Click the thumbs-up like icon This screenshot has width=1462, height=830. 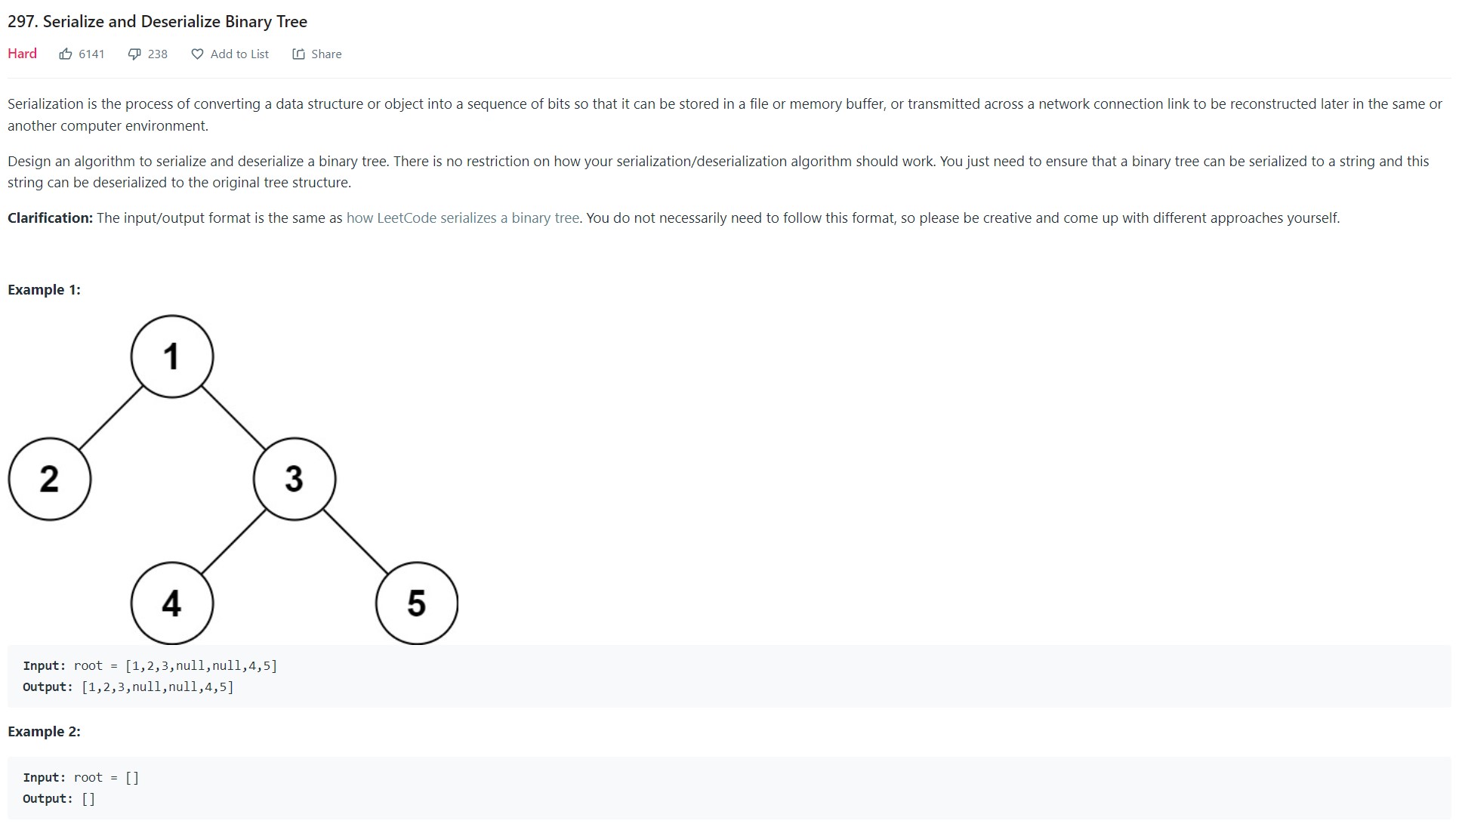click(x=66, y=54)
